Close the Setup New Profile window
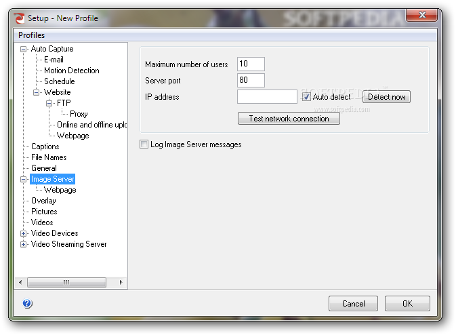 point(421,15)
